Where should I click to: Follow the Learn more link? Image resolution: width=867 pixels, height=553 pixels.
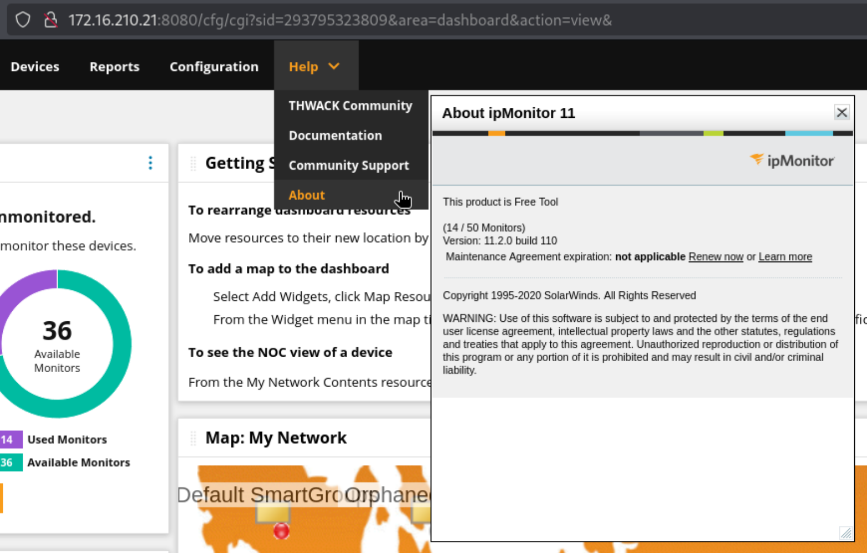(785, 257)
